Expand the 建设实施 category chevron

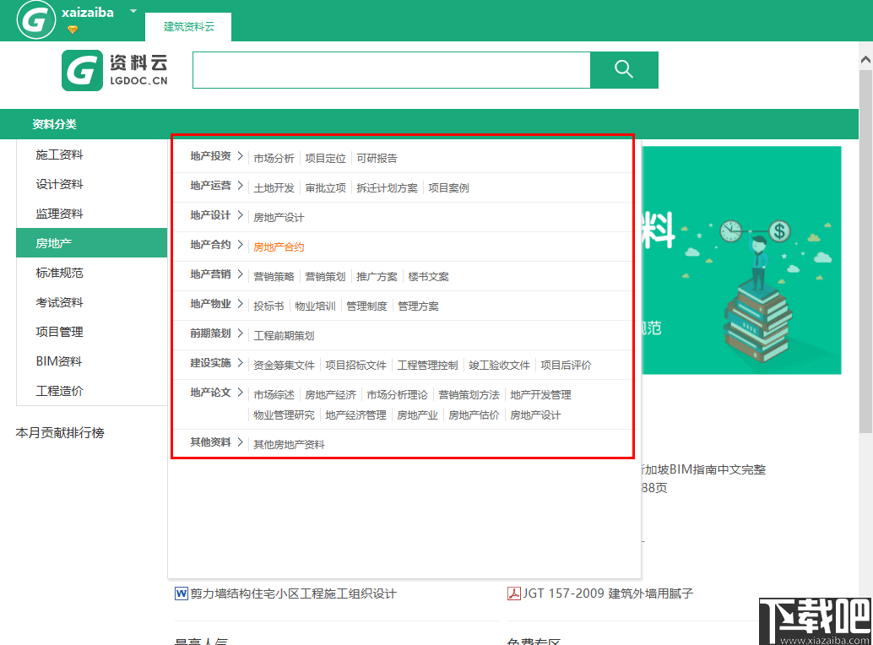(241, 364)
